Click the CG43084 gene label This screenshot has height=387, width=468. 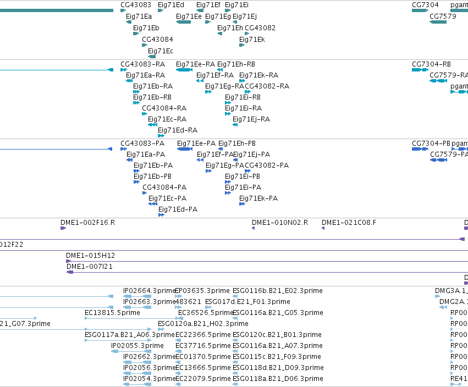[158, 40]
